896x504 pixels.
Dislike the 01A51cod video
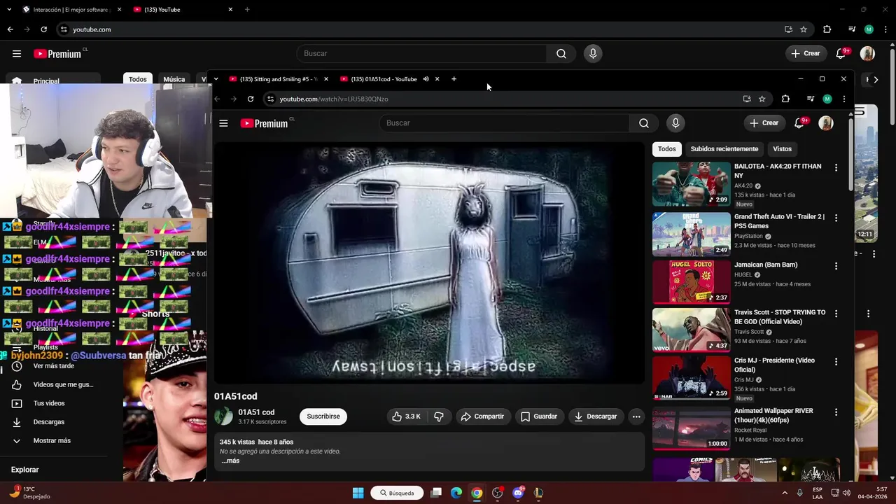click(x=439, y=416)
